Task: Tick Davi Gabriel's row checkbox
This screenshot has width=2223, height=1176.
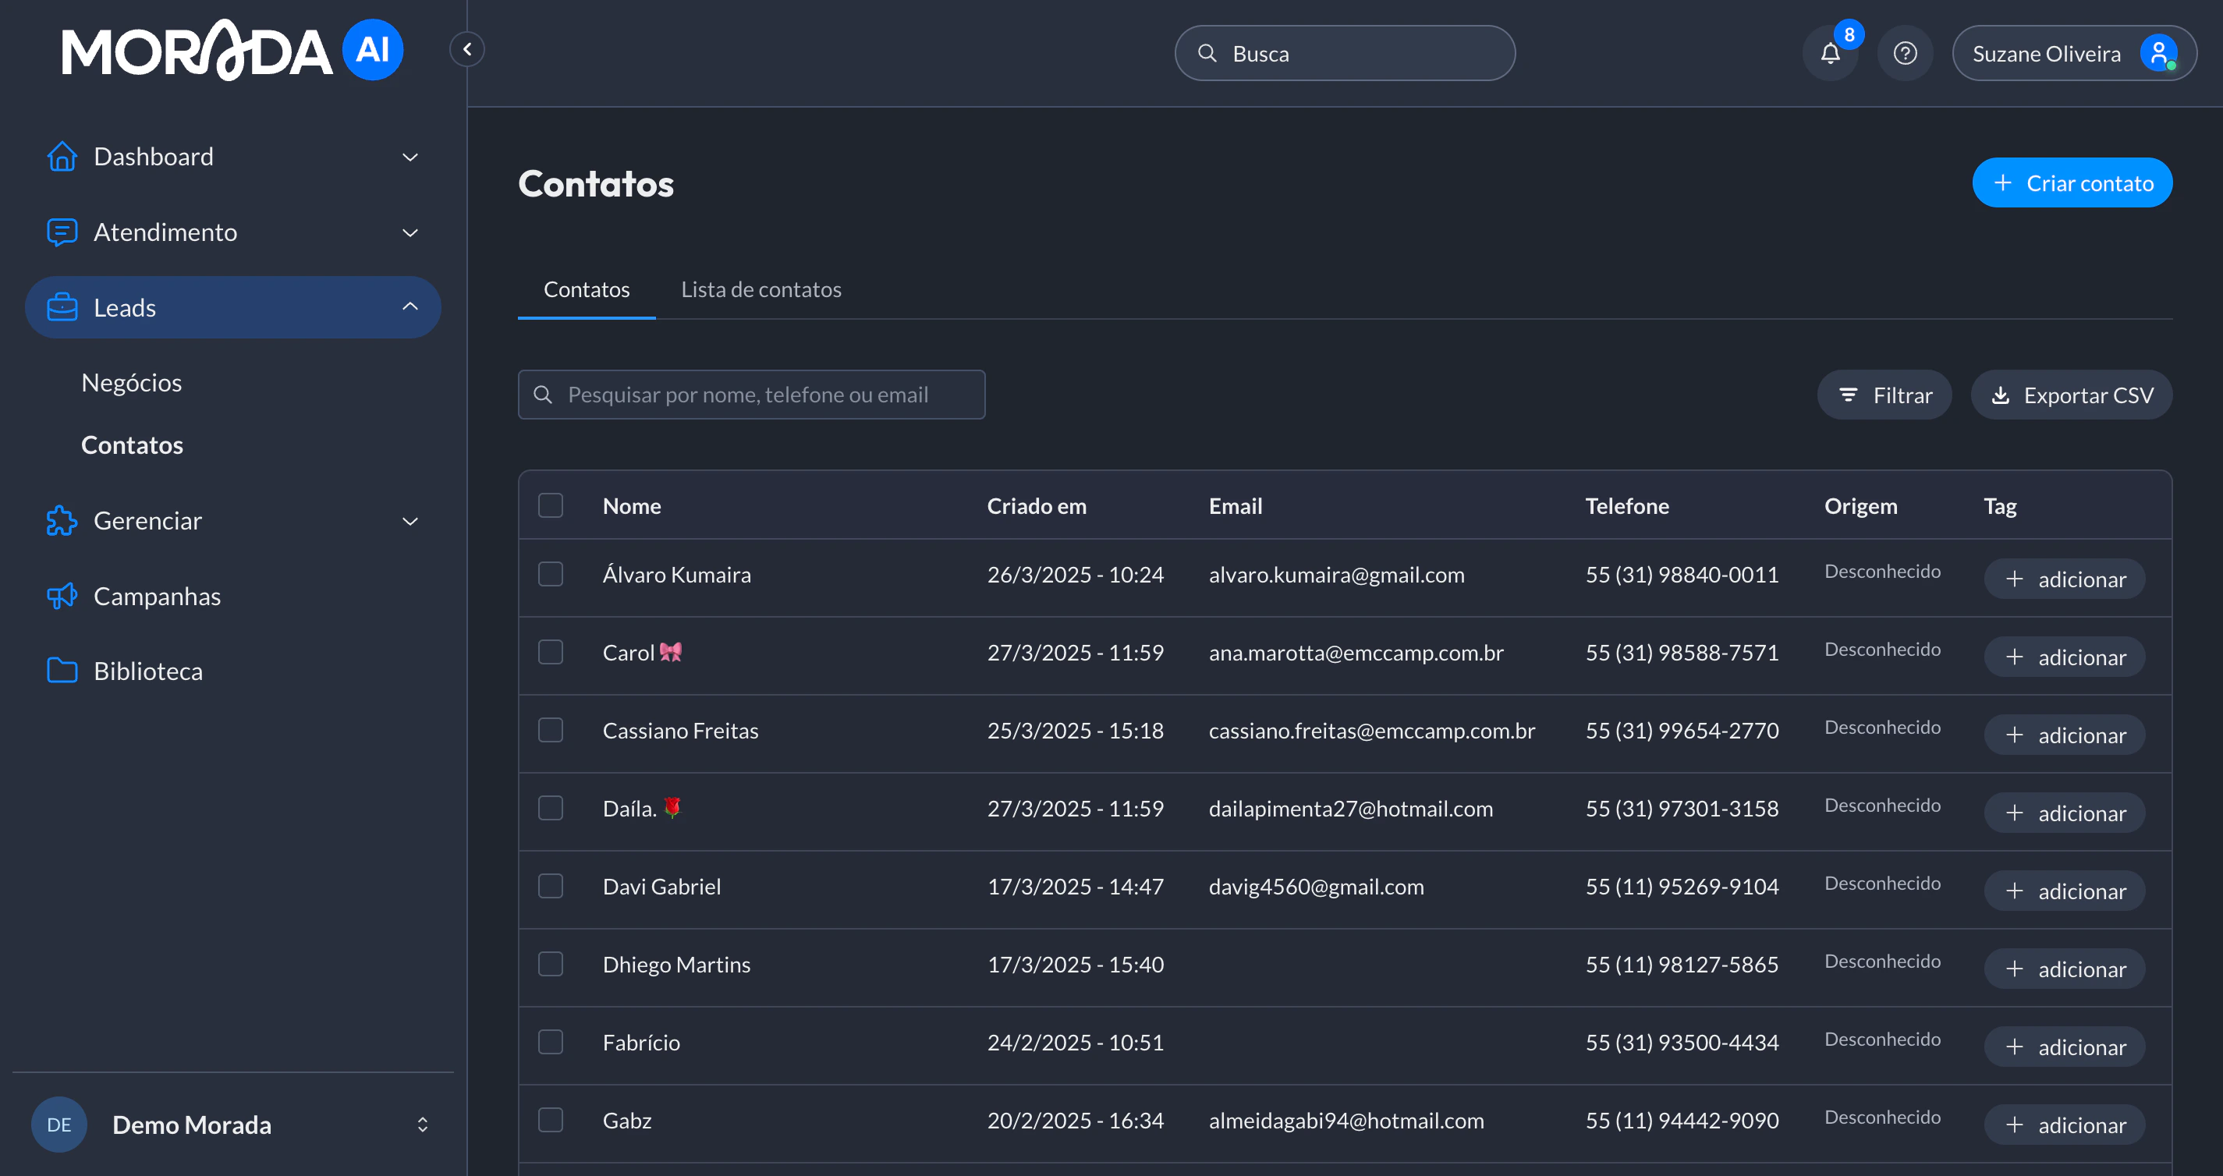Action: point(551,886)
